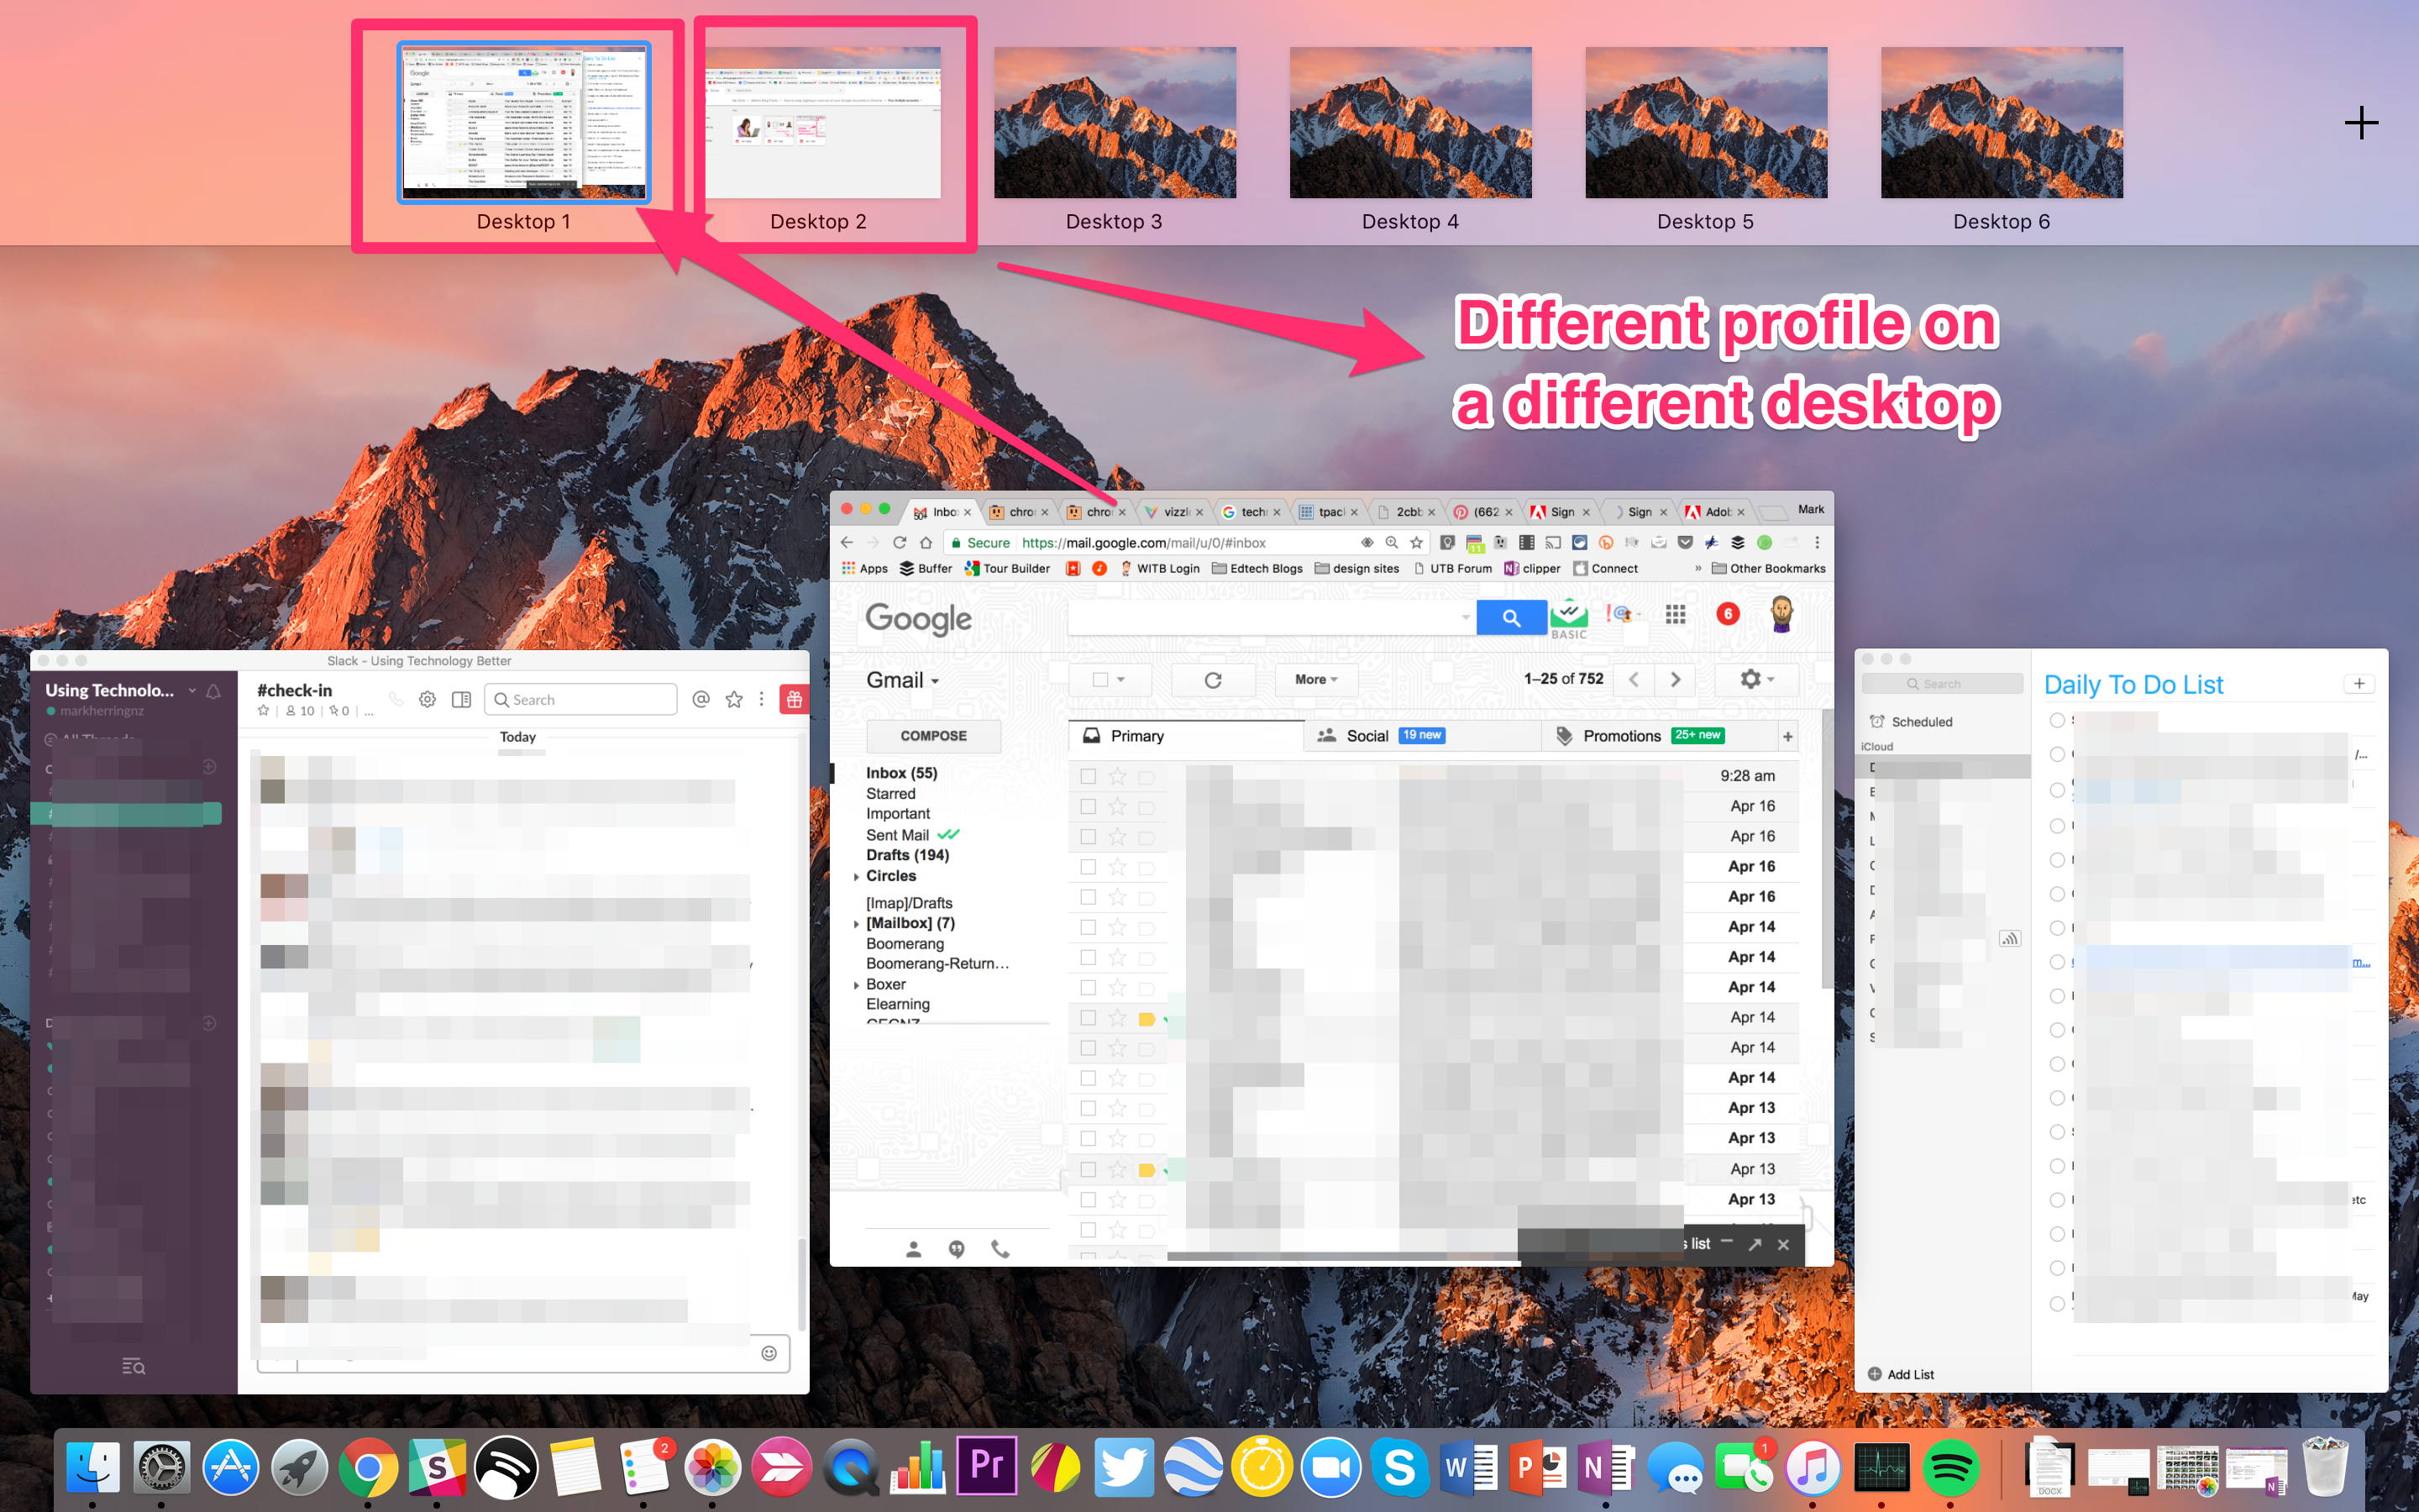The width and height of the screenshot is (2419, 1512).
Task: Open Skype from the Dock
Action: pos(1399,1468)
